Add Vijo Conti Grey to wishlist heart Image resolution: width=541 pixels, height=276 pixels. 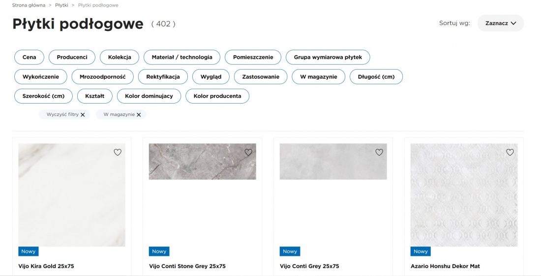[379, 152]
